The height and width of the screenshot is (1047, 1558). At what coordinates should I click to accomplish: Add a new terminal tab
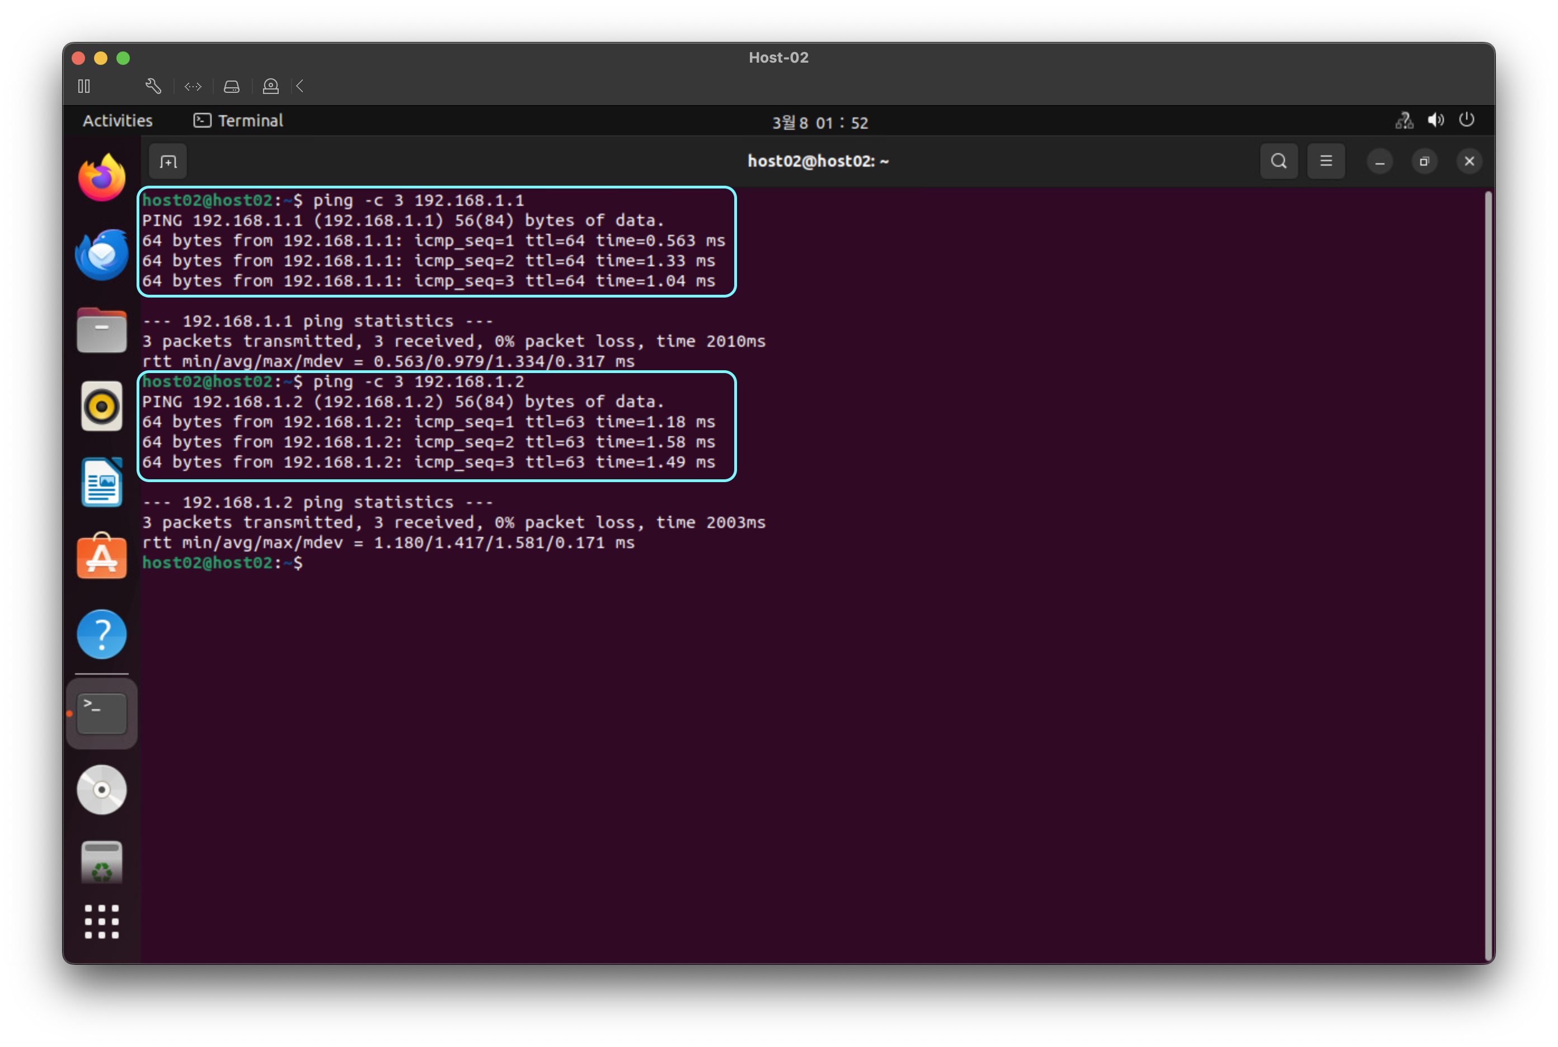168,162
